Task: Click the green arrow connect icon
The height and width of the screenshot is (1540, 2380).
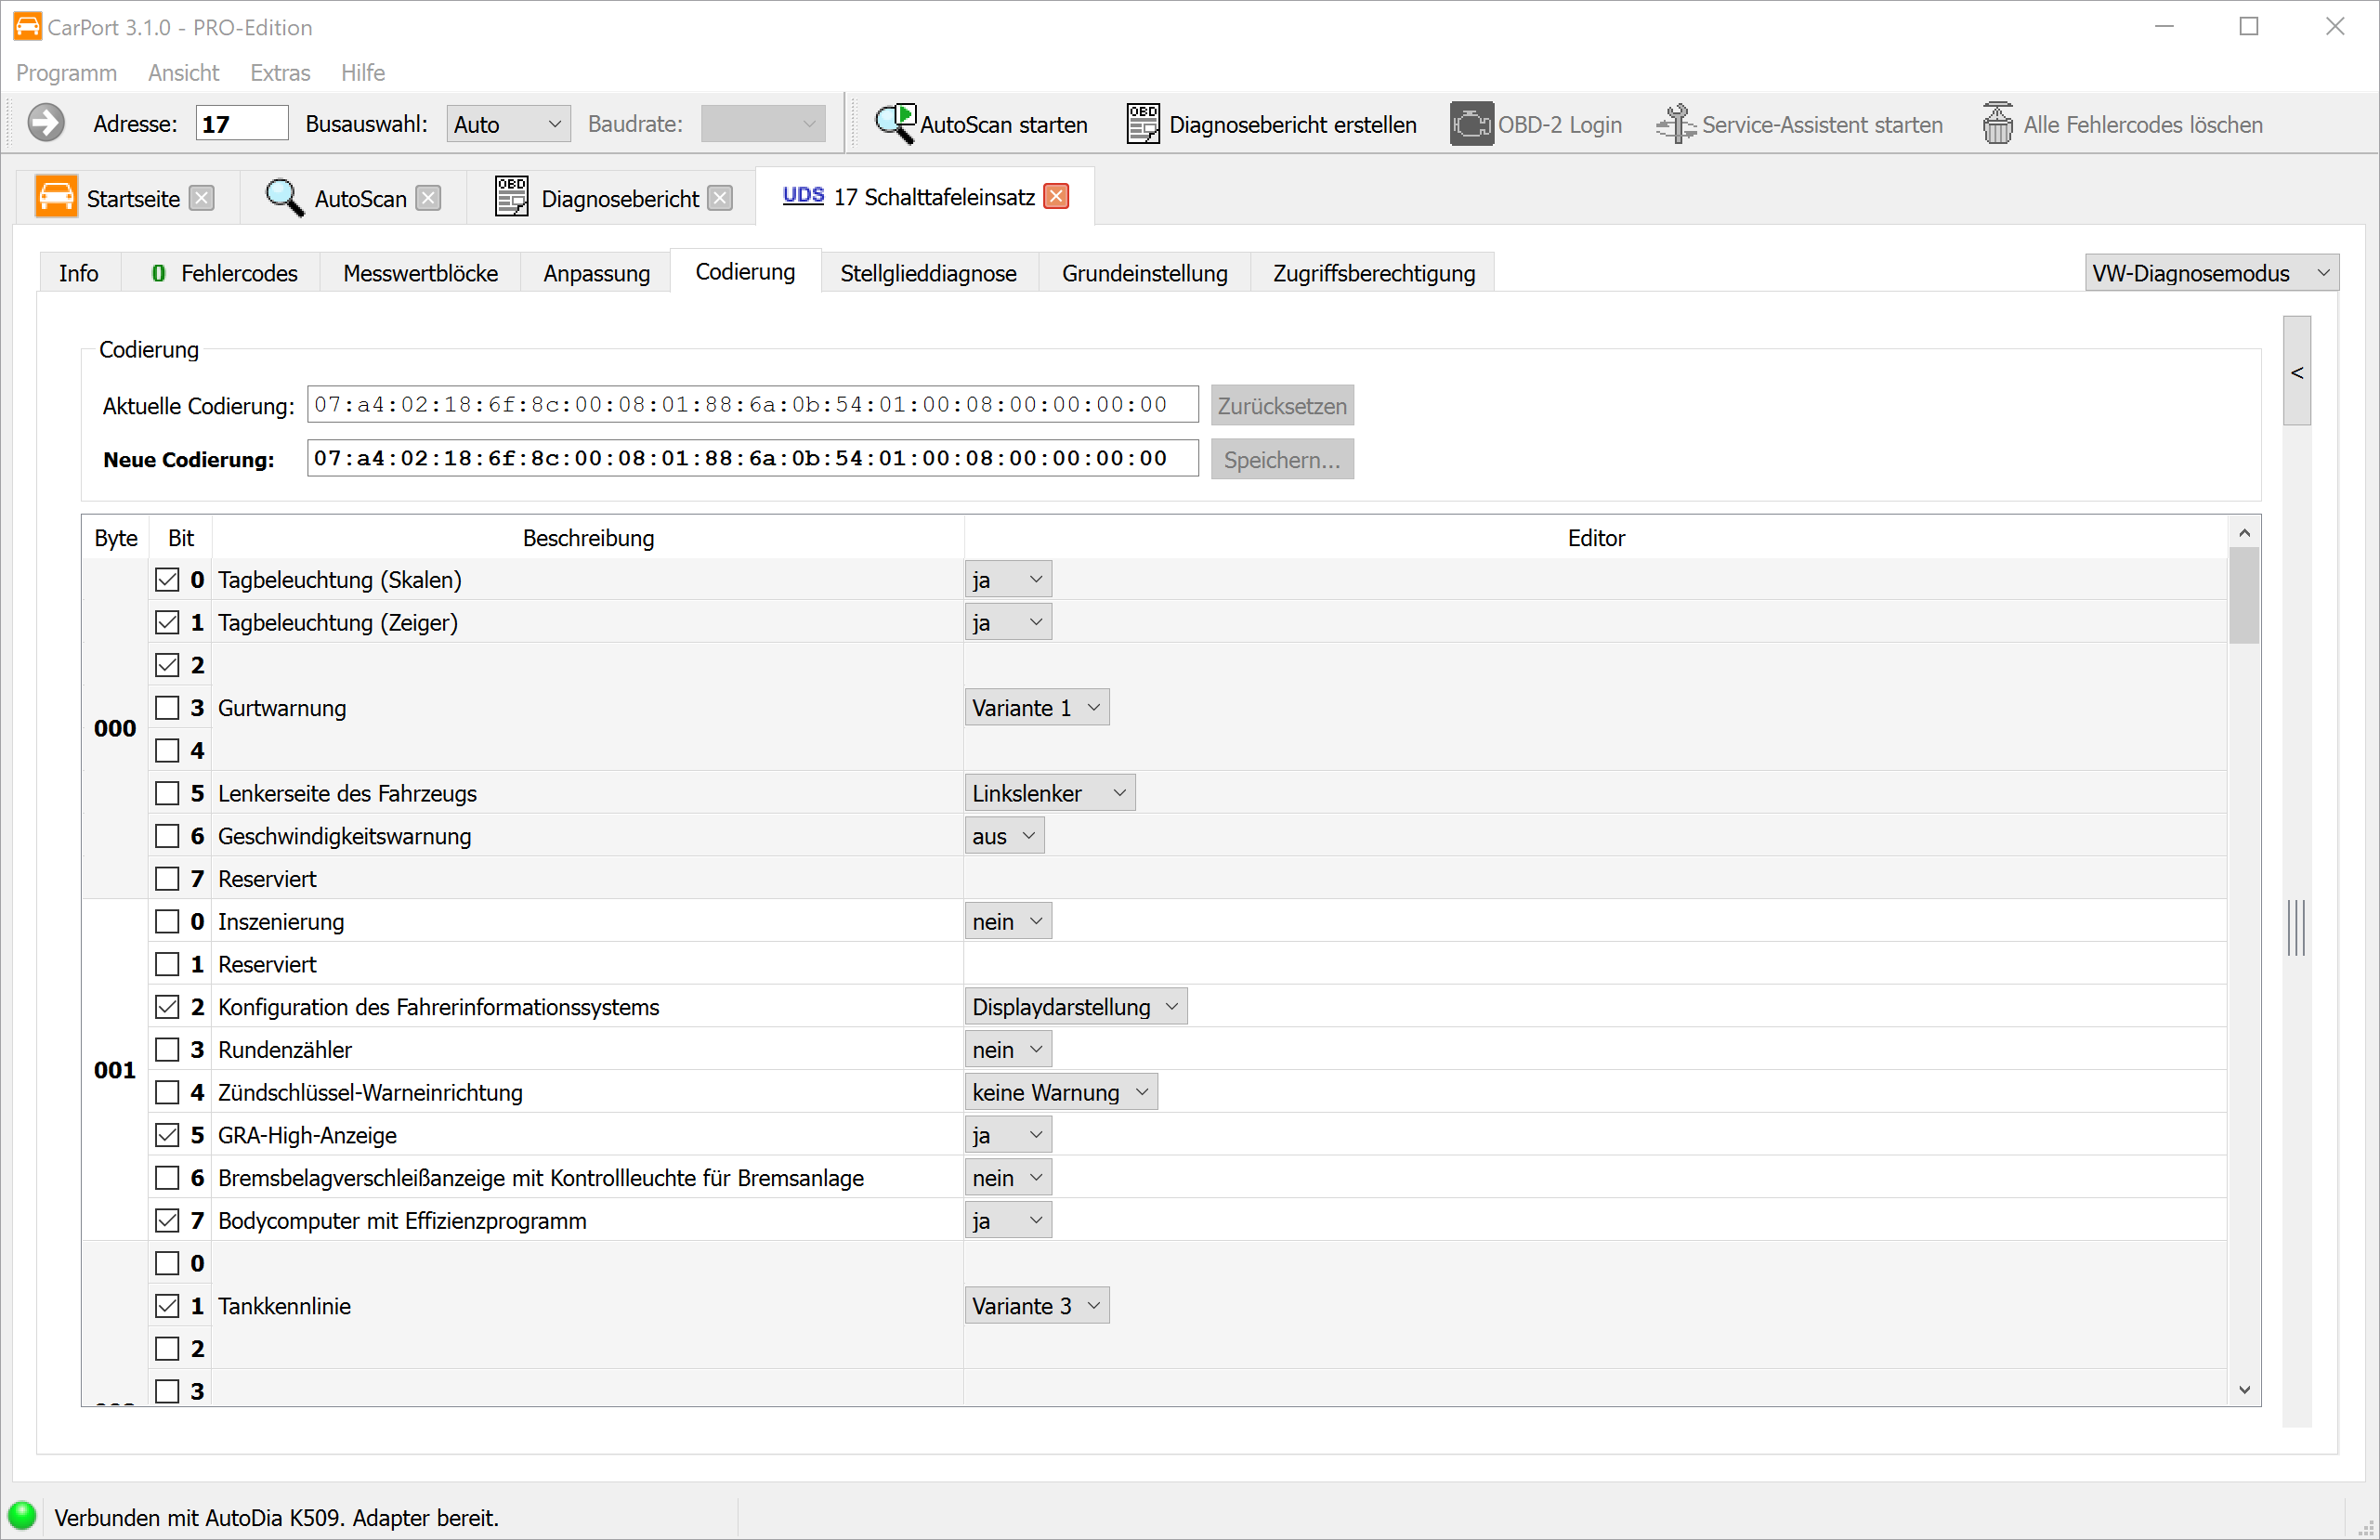Action: coord(46,124)
